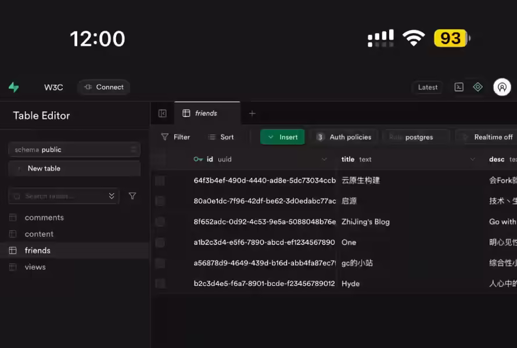Check the row with title 启源
Image resolution: width=517 pixels, height=348 pixels.
pos(160,201)
